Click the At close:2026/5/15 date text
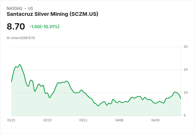Viewport: 195px width, 134px height. point(21,38)
